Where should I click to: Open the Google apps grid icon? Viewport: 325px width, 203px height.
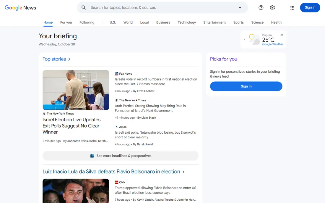coord(292,8)
